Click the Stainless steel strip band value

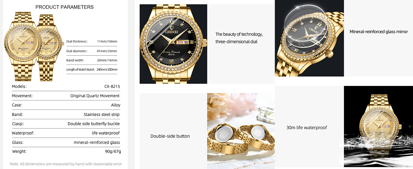pos(102,114)
